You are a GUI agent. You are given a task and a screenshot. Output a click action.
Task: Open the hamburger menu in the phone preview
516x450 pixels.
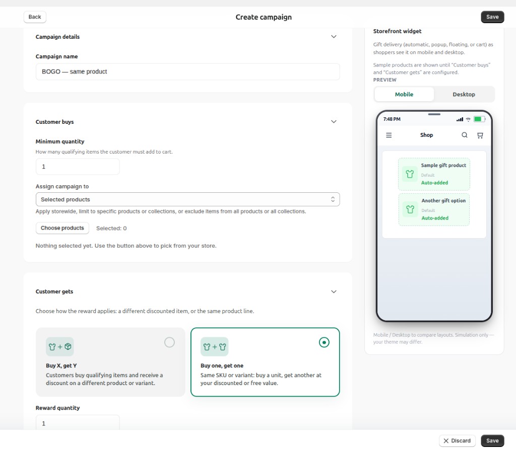389,135
